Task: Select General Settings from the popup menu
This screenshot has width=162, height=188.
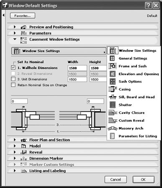Action: click(133, 58)
